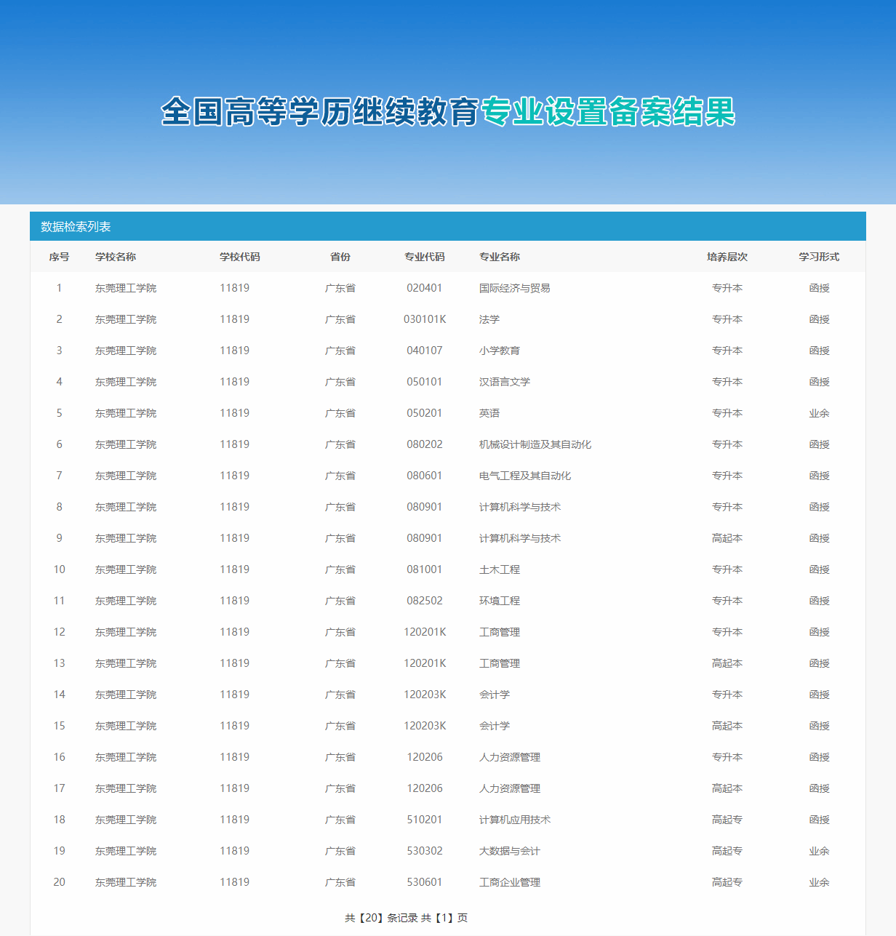Select major code 080202

point(425,444)
